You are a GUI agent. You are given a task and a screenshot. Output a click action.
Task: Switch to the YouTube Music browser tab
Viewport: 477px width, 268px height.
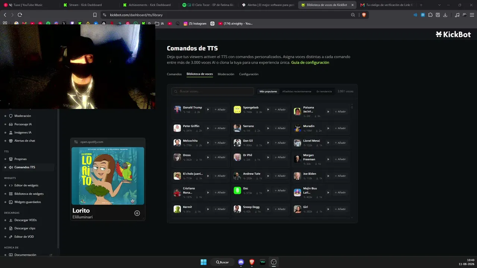coord(30,5)
